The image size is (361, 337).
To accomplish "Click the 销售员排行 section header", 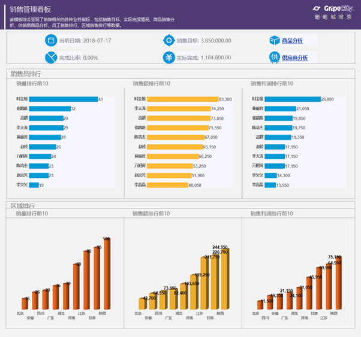I will (26, 74).
